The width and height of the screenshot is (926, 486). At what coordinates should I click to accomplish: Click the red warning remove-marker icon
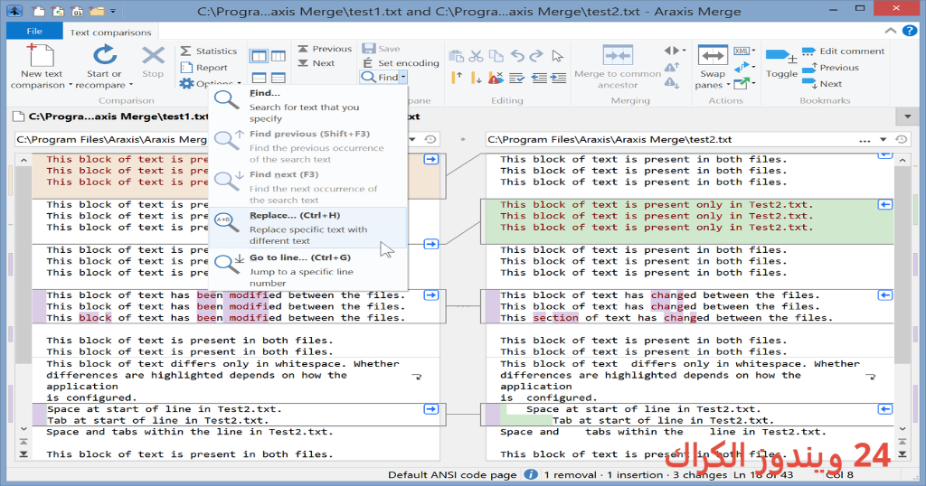point(496,78)
